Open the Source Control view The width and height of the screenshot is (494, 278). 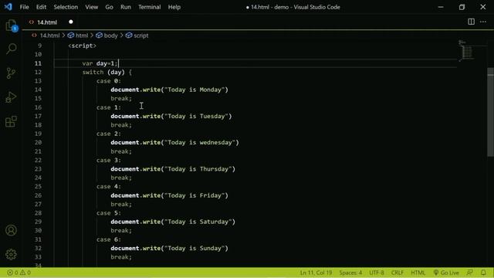(x=11, y=73)
